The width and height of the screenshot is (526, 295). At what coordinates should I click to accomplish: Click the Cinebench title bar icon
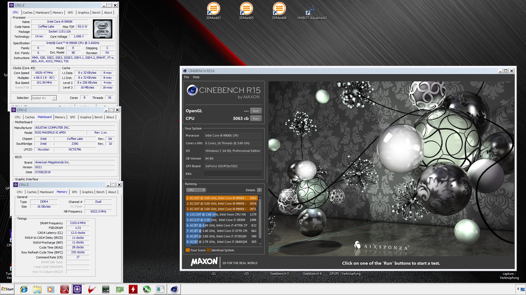pyautogui.click(x=185, y=71)
